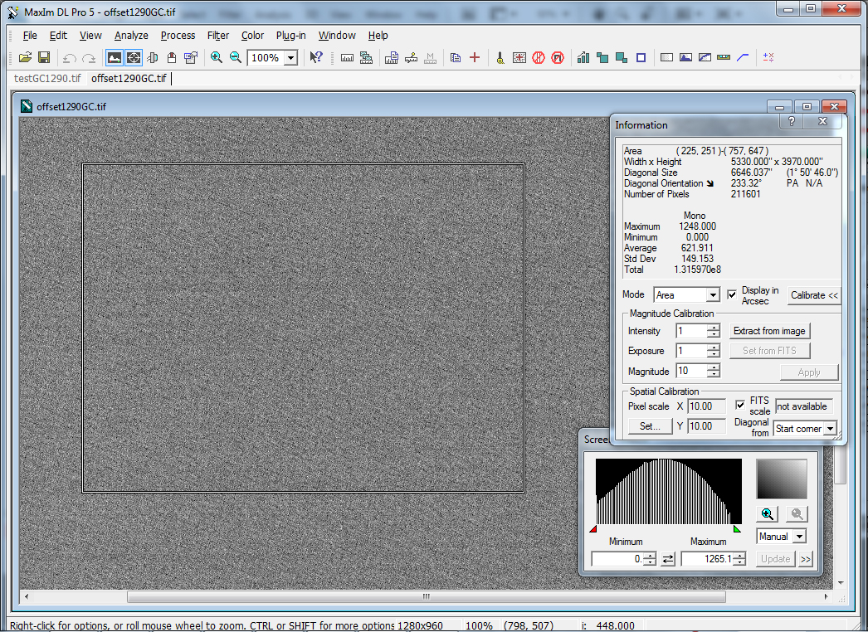Uncheck the FITS scale checkbox
Image resolution: width=868 pixels, height=632 pixels.
(740, 405)
